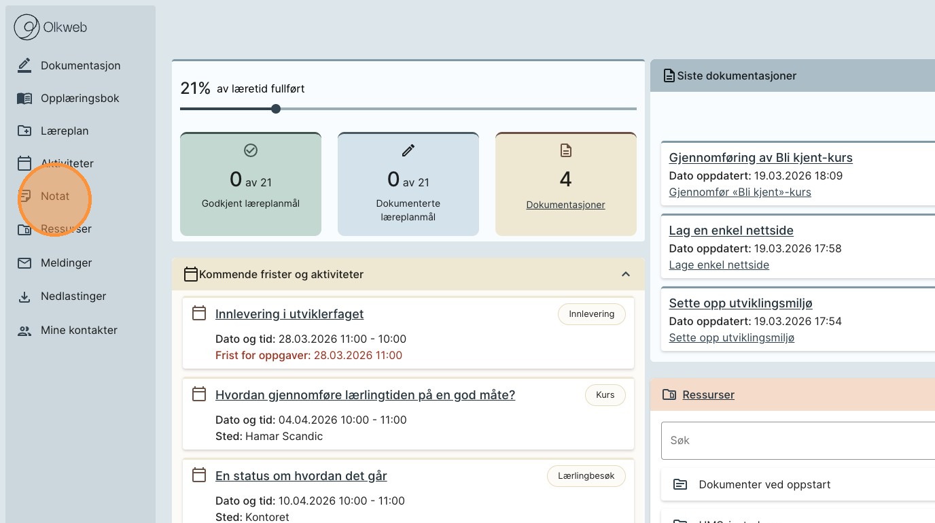Open the Dokumentasjoner link in the count card
This screenshot has height=523, width=935.
[x=565, y=205]
